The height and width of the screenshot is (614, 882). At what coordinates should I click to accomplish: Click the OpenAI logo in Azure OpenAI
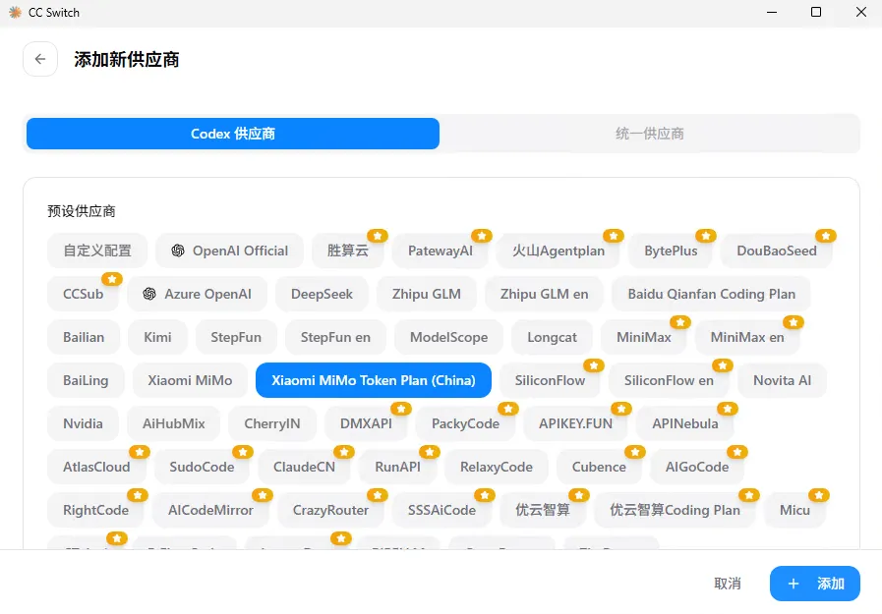149,294
